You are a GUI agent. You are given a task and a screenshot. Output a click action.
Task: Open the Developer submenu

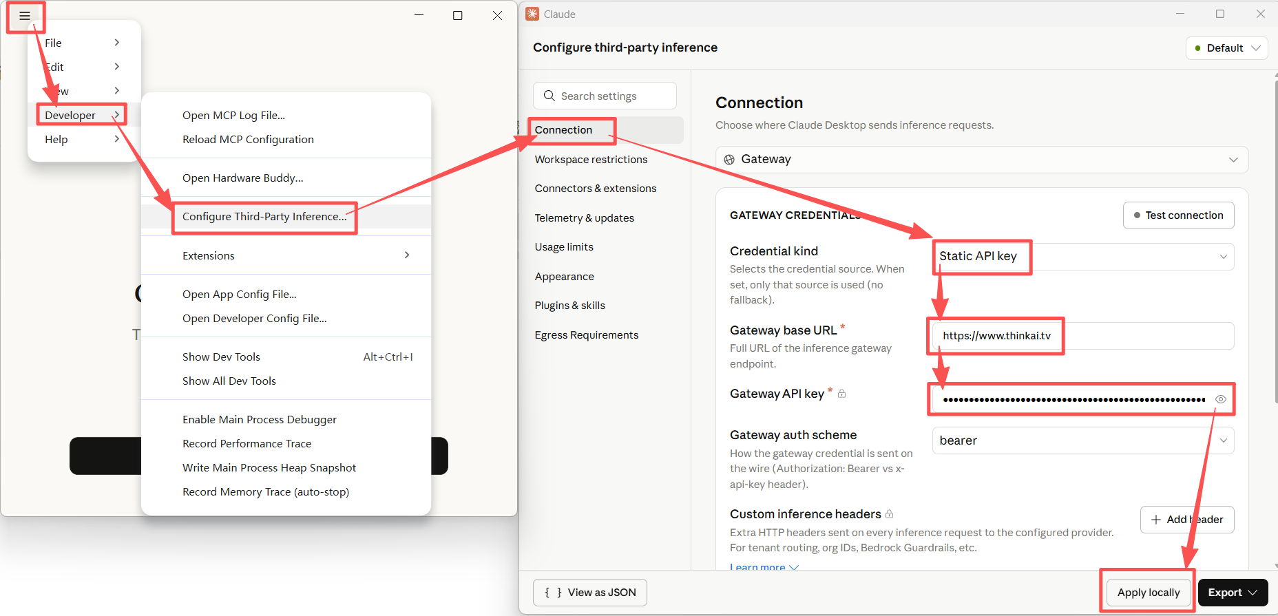click(83, 115)
